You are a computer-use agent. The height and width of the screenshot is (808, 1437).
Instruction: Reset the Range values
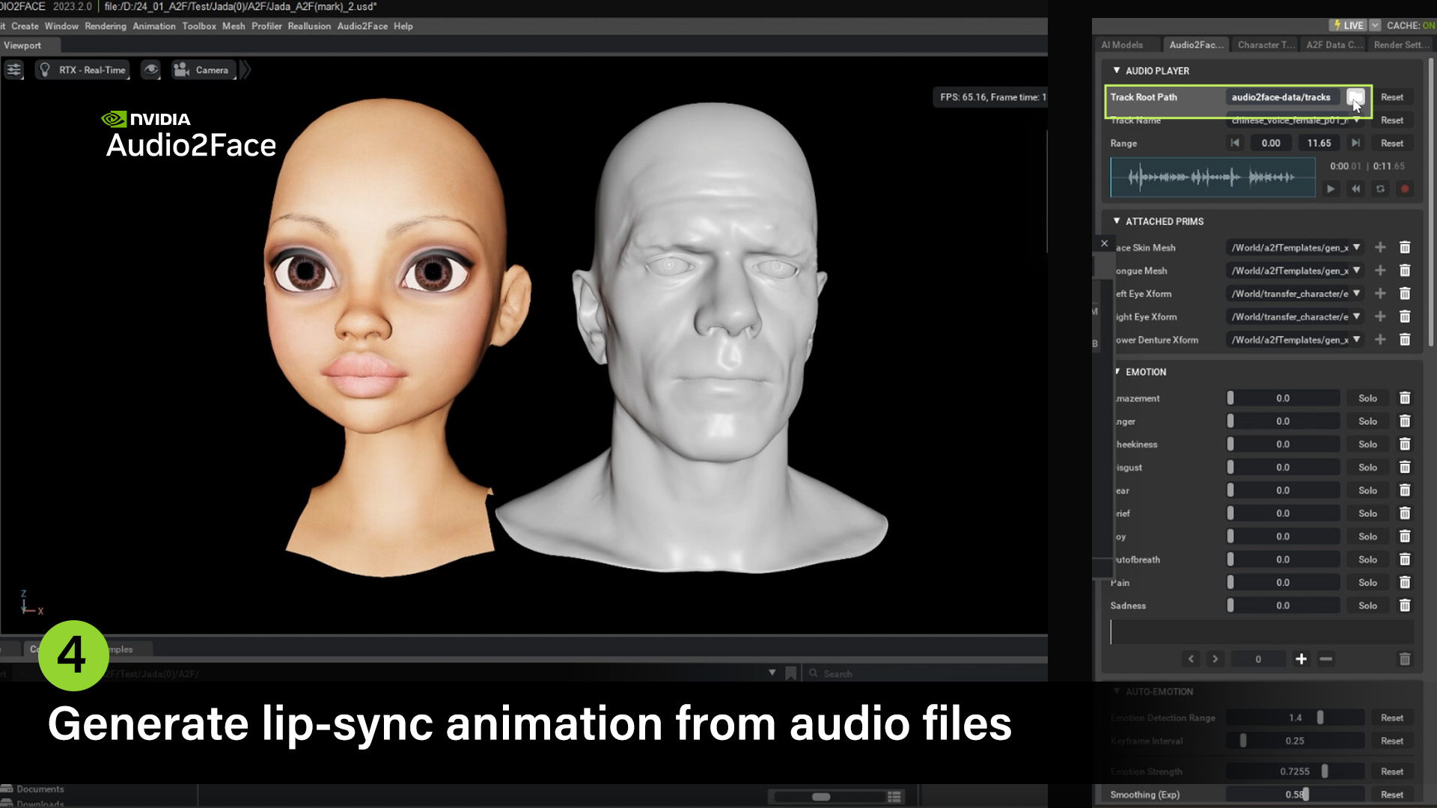(x=1392, y=143)
